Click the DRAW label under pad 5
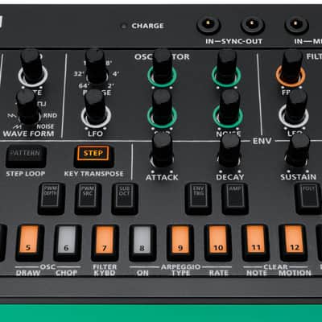 28,273
